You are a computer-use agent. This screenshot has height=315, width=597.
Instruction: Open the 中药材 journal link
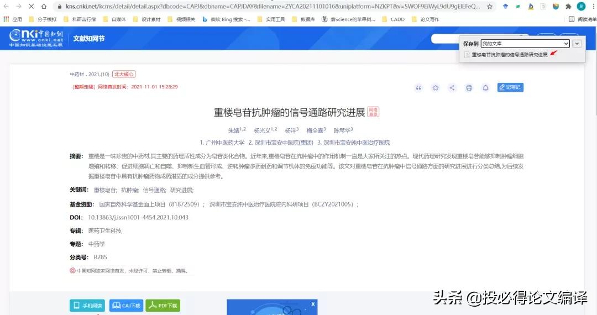pos(76,74)
